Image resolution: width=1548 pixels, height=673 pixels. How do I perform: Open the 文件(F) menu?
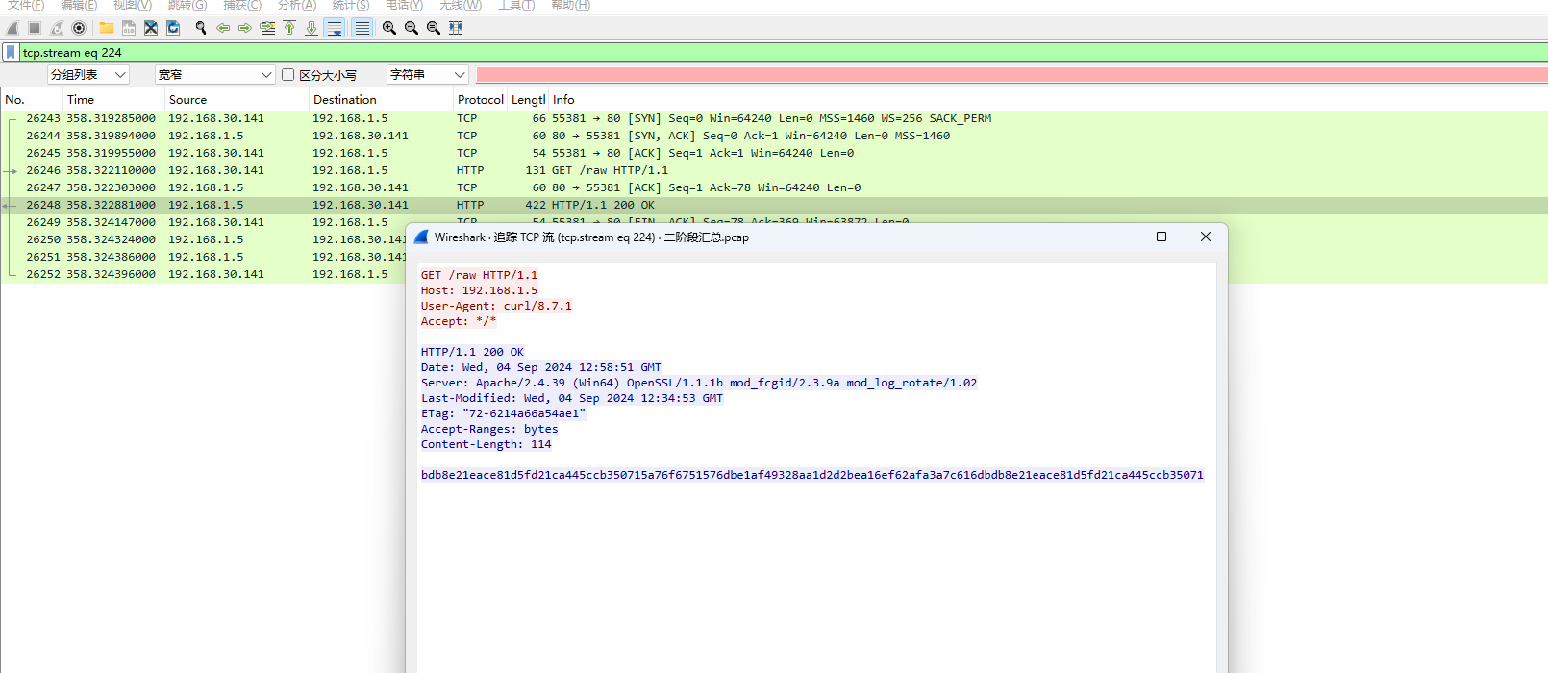(x=26, y=5)
